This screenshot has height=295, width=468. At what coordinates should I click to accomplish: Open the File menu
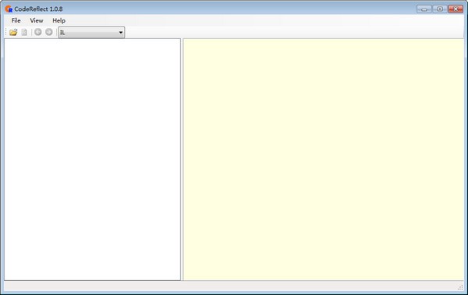(16, 20)
